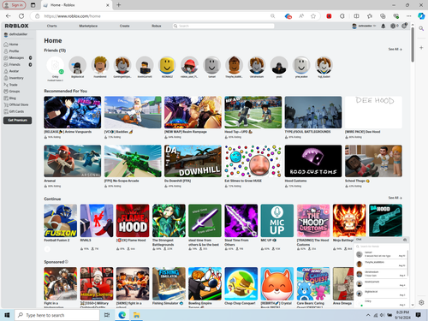Open the Anime Vanguards game thumbnail
Screen dimensions: 428x321
coord(73,112)
